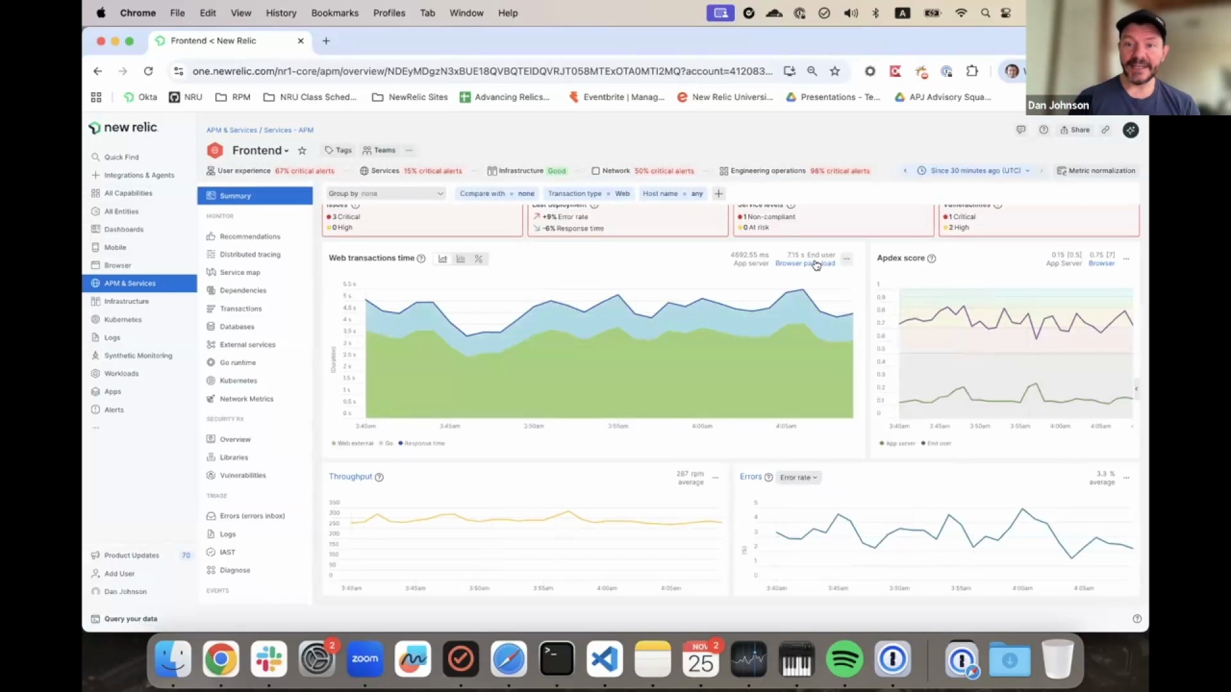Click the Share button

pyautogui.click(x=1075, y=130)
